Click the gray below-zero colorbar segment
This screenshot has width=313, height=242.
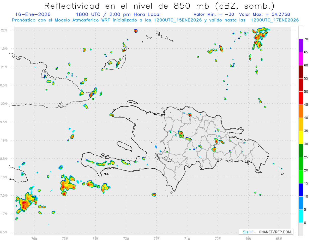click(x=301, y=229)
